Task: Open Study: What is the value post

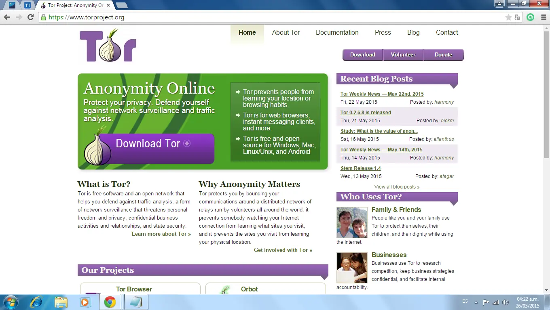Action: tap(379, 131)
